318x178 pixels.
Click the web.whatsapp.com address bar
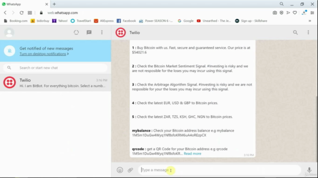click(x=63, y=13)
